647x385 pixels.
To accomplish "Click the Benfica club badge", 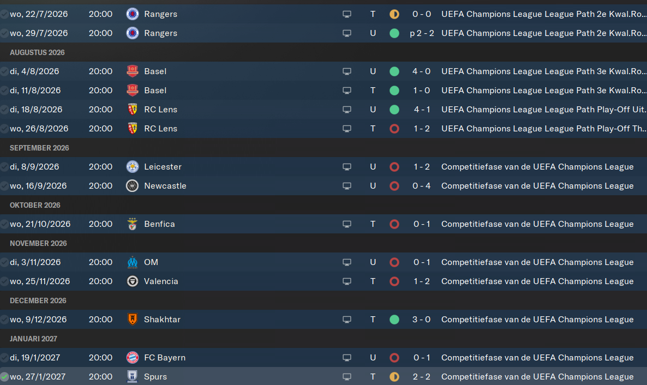I will point(133,224).
